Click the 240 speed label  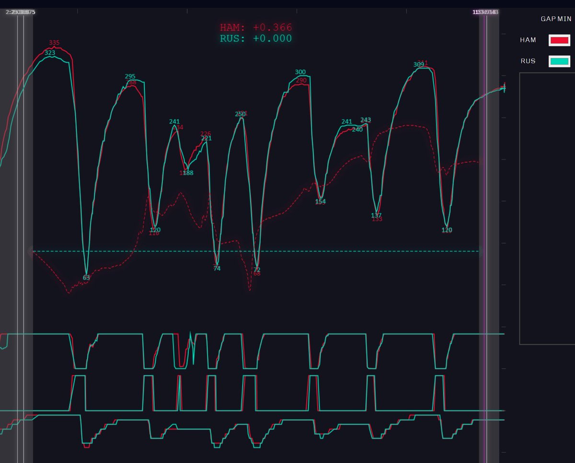pyautogui.click(x=357, y=129)
